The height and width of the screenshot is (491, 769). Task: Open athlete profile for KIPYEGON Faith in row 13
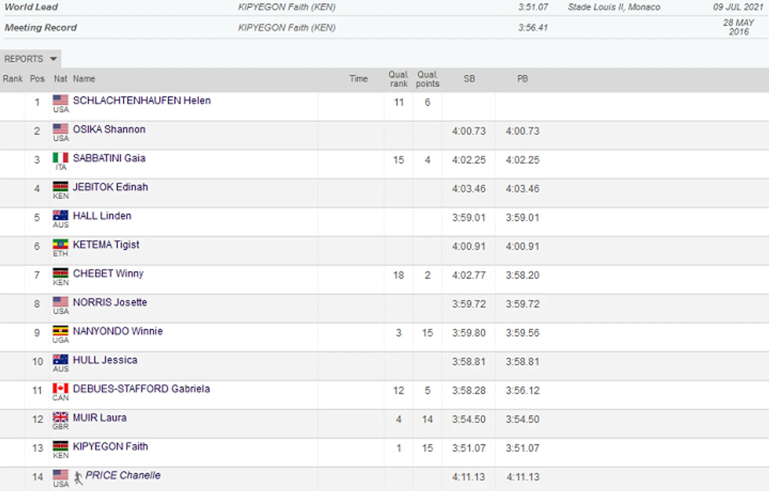point(110,447)
